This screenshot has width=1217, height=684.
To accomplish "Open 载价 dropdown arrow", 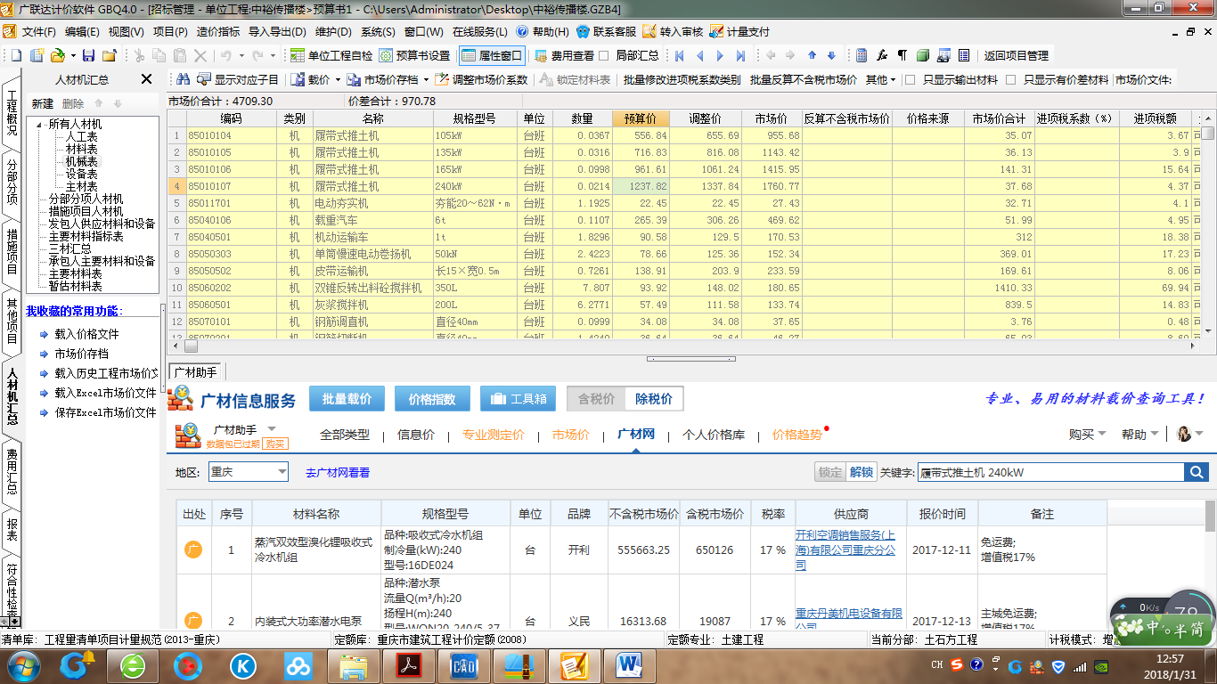I will (338, 79).
